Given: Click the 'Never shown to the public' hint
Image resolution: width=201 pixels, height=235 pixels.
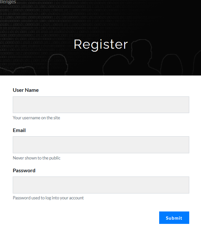Looking at the screenshot, I should [36, 158].
